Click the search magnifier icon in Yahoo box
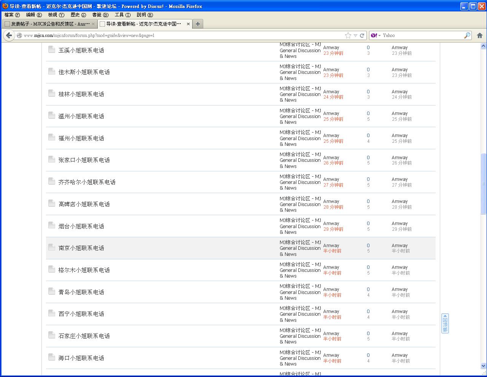Viewport: 487px width, 377px height. tap(467, 35)
